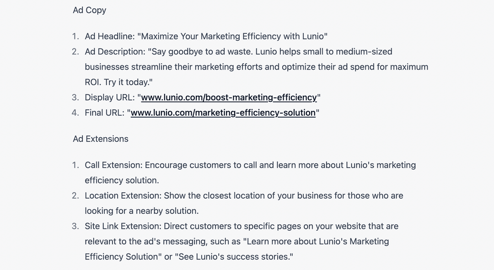Click the "Ad Headline:" label text

pos(109,37)
